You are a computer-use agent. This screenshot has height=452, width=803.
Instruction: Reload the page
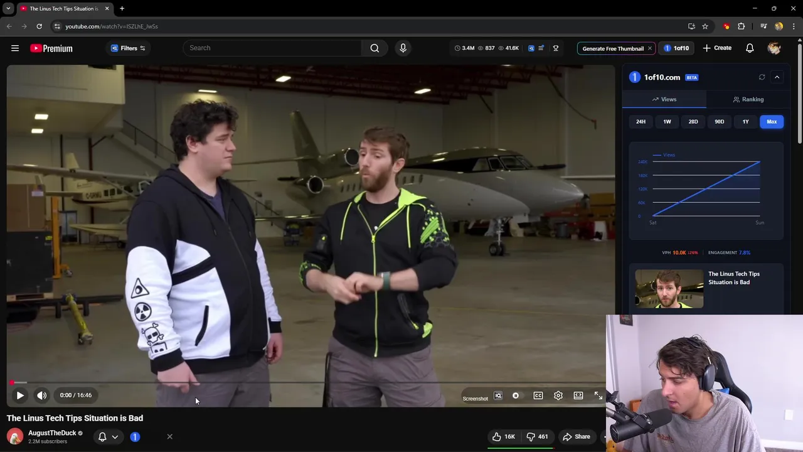pyautogui.click(x=39, y=26)
